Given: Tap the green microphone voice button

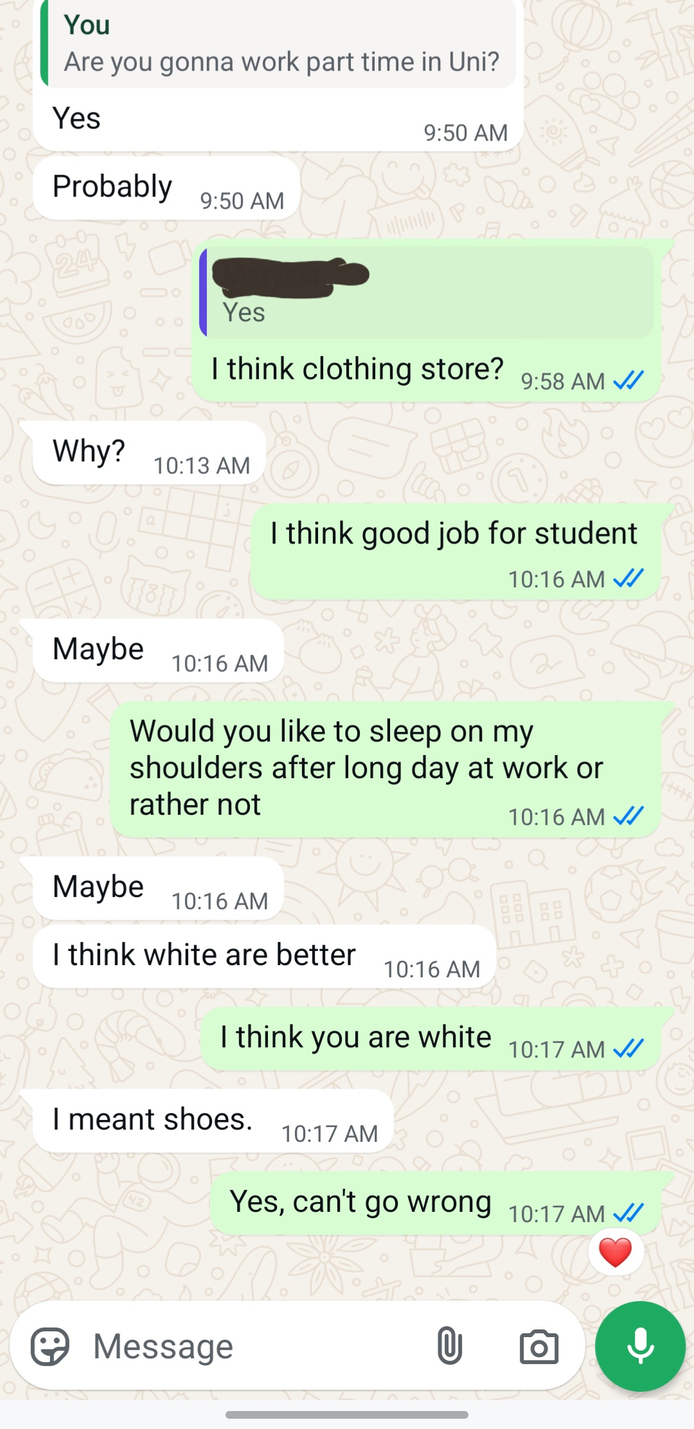Looking at the screenshot, I should click(x=640, y=1346).
